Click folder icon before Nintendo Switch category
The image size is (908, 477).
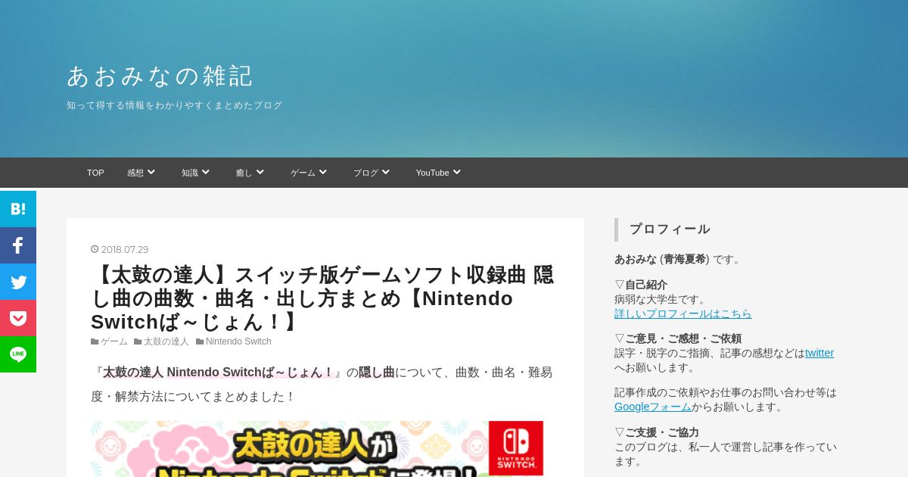click(200, 341)
